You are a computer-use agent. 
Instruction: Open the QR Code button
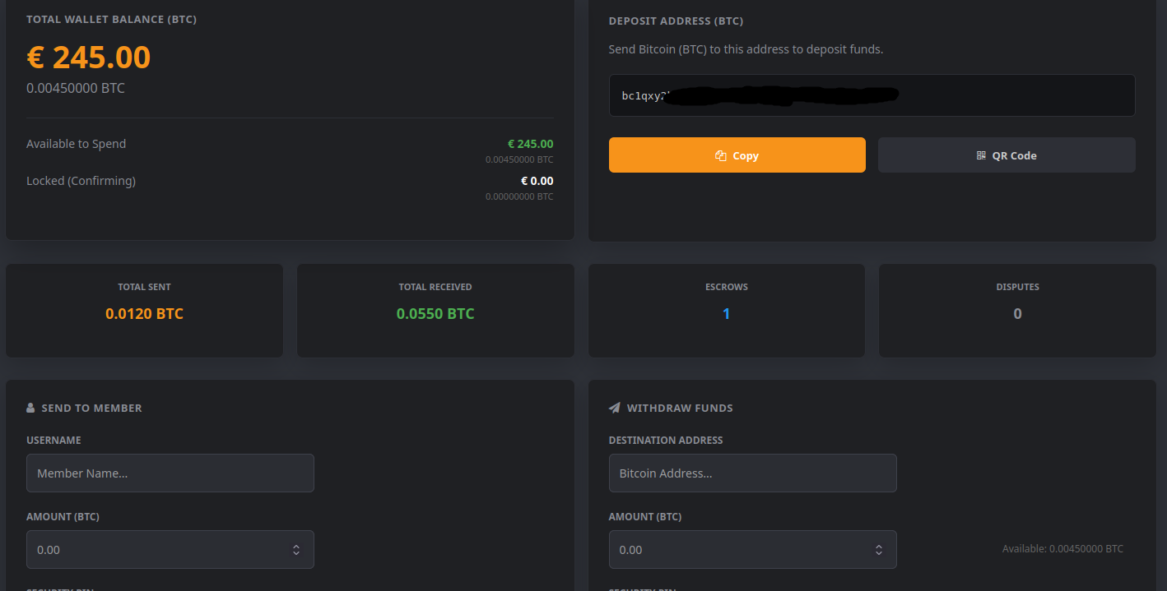point(1007,155)
